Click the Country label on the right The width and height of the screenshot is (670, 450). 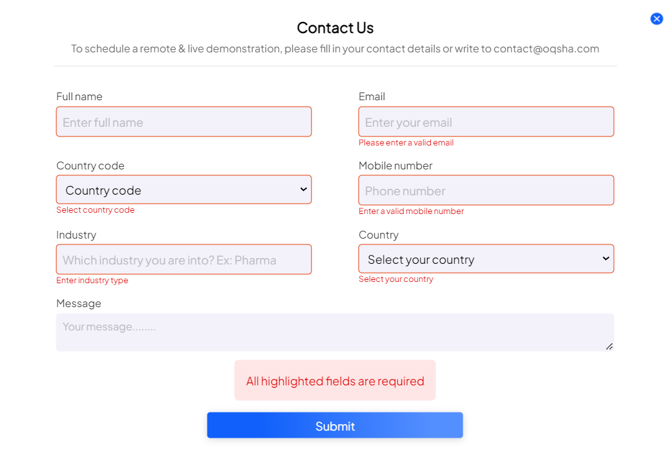coord(379,235)
